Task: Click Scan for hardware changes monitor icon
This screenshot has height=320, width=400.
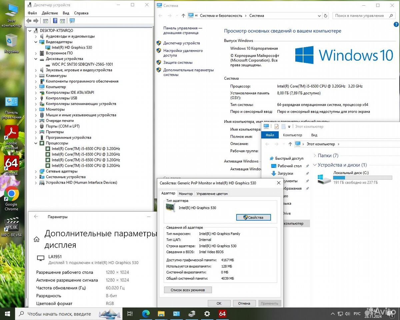Action: pos(72,21)
